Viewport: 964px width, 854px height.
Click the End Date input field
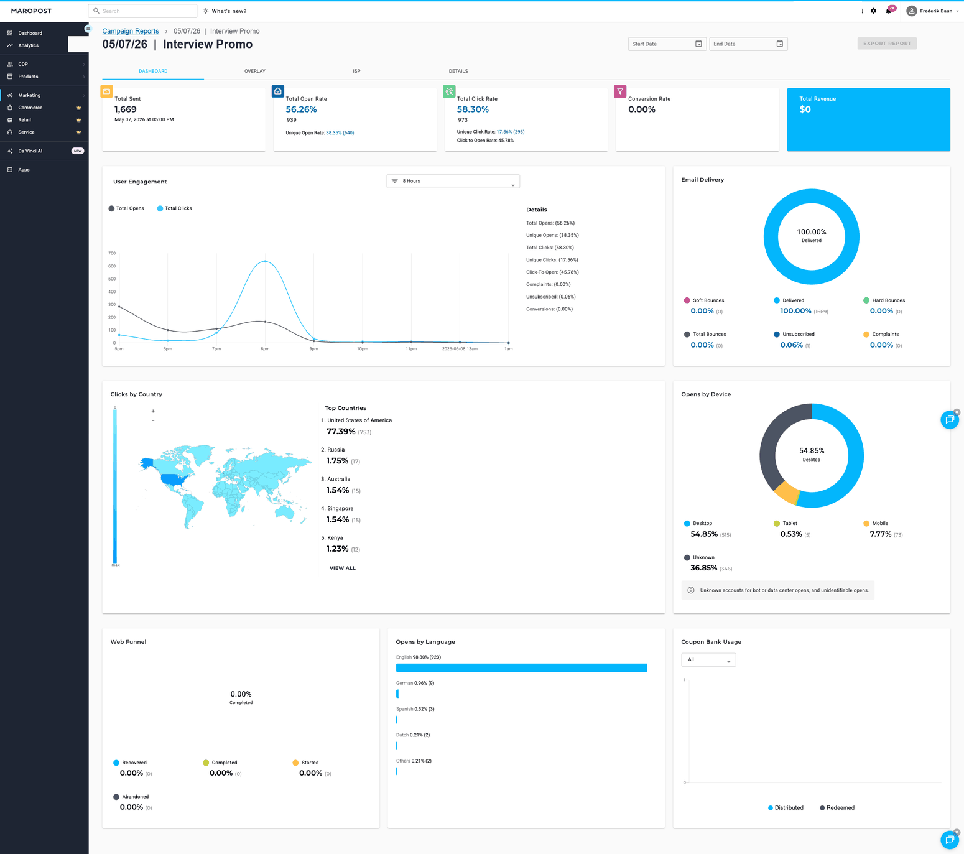[748, 44]
